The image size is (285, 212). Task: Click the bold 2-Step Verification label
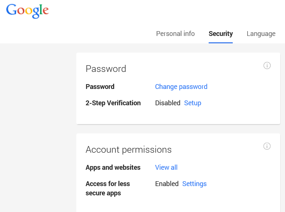[x=113, y=103]
